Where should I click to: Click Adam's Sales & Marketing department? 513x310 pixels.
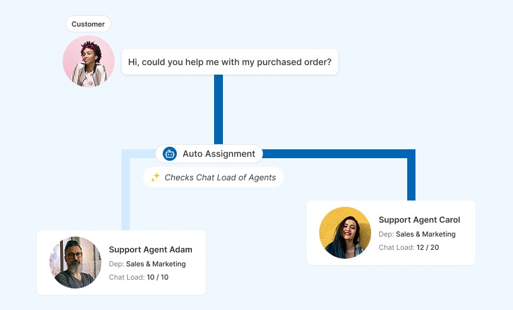pyautogui.click(x=156, y=264)
